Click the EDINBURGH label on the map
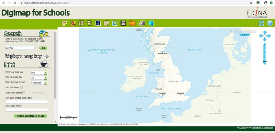275x133 pixels. [163, 53]
